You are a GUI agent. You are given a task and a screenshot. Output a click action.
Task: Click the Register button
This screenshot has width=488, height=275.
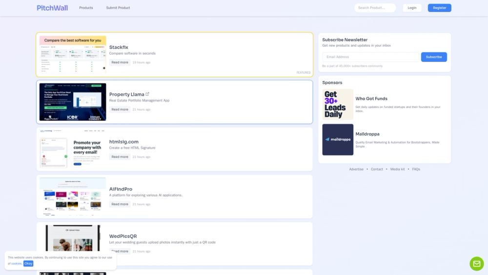[440, 8]
